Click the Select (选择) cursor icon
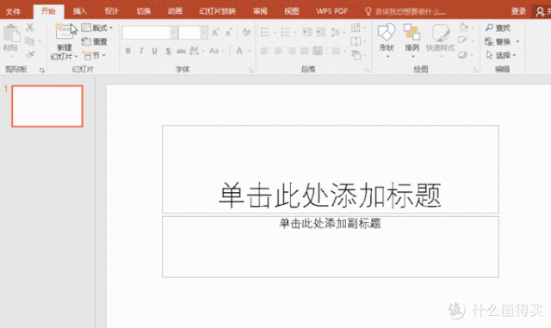The image size is (551, 328). pos(490,55)
